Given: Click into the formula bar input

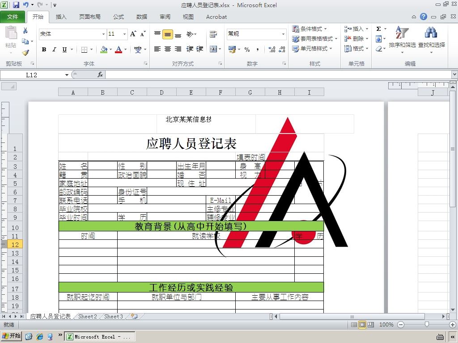Looking at the screenshot, I should pos(278,75).
